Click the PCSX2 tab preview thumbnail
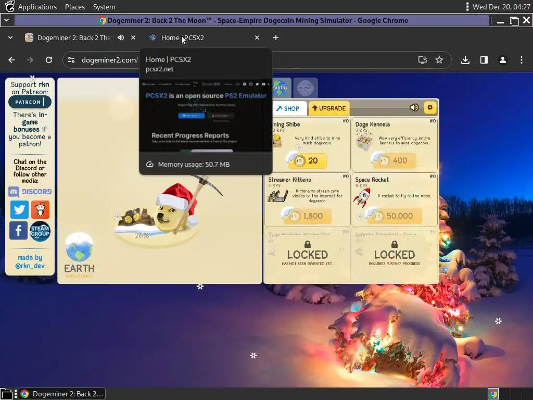The image size is (533, 400). click(x=206, y=116)
